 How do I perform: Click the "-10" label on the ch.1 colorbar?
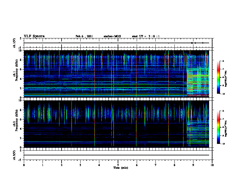[x=223, y=94]
